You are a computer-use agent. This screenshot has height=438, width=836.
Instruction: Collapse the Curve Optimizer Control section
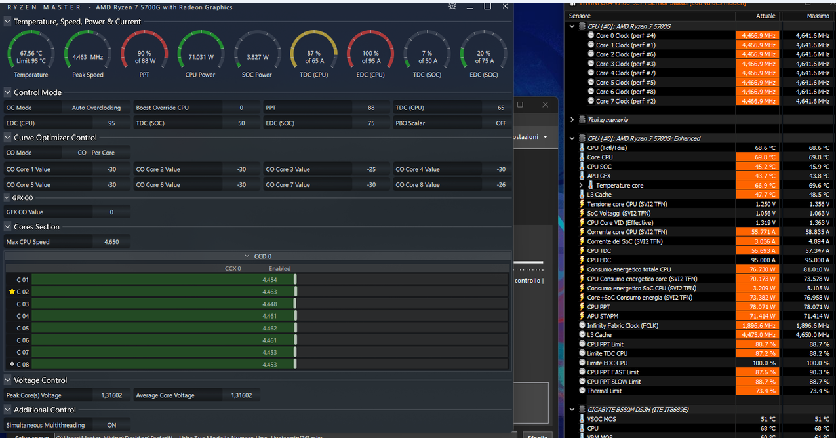(7, 138)
